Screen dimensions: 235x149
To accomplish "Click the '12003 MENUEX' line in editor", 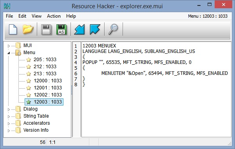I will (99, 46).
